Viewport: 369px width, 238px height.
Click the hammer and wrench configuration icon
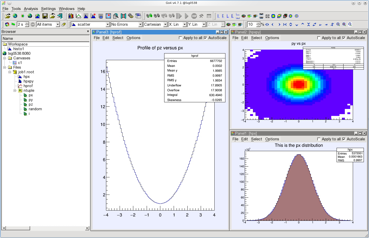coord(201,16)
